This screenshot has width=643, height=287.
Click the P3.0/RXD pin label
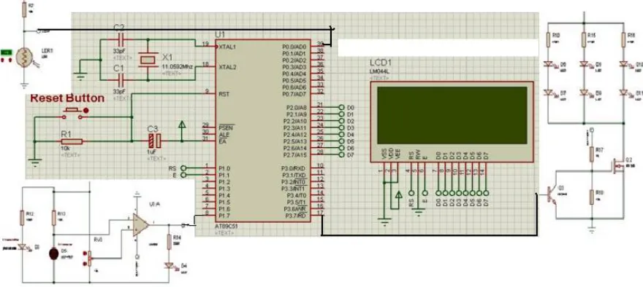coord(294,168)
